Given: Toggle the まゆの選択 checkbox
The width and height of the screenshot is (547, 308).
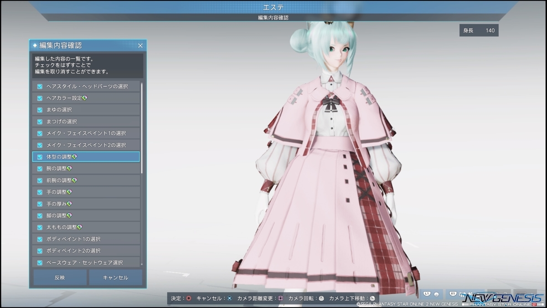Looking at the screenshot, I should [40, 110].
